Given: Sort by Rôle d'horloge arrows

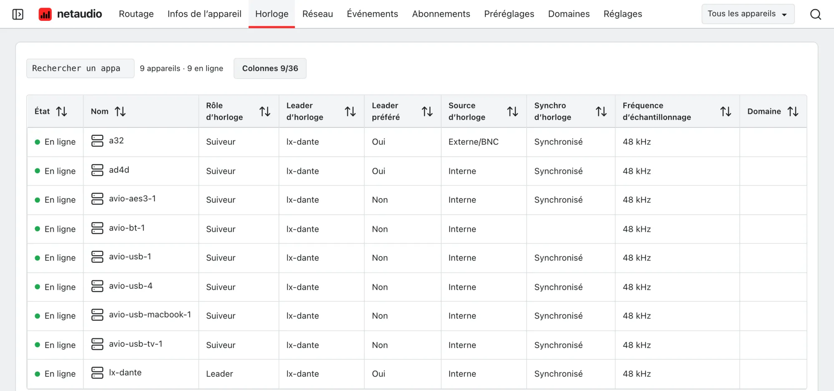Looking at the screenshot, I should tap(265, 111).
